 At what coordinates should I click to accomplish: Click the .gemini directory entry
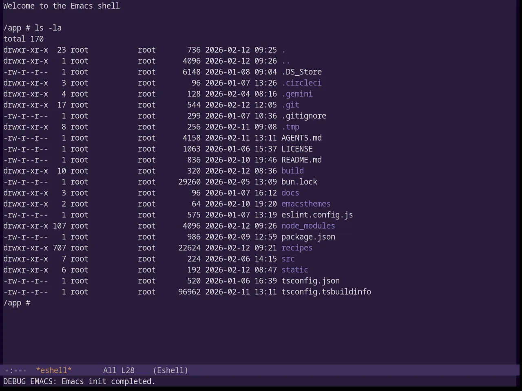point(297,94)
